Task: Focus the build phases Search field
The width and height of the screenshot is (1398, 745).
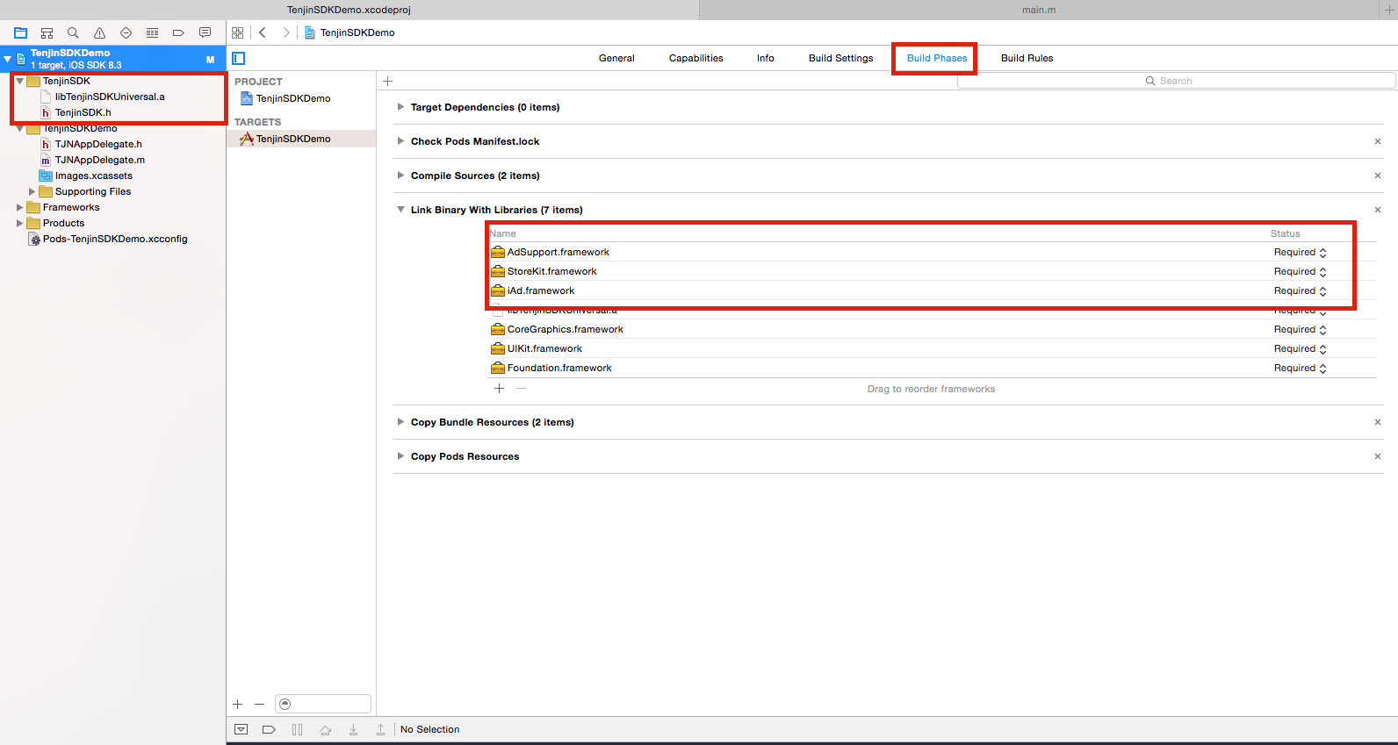Action: coord(1176,81)
